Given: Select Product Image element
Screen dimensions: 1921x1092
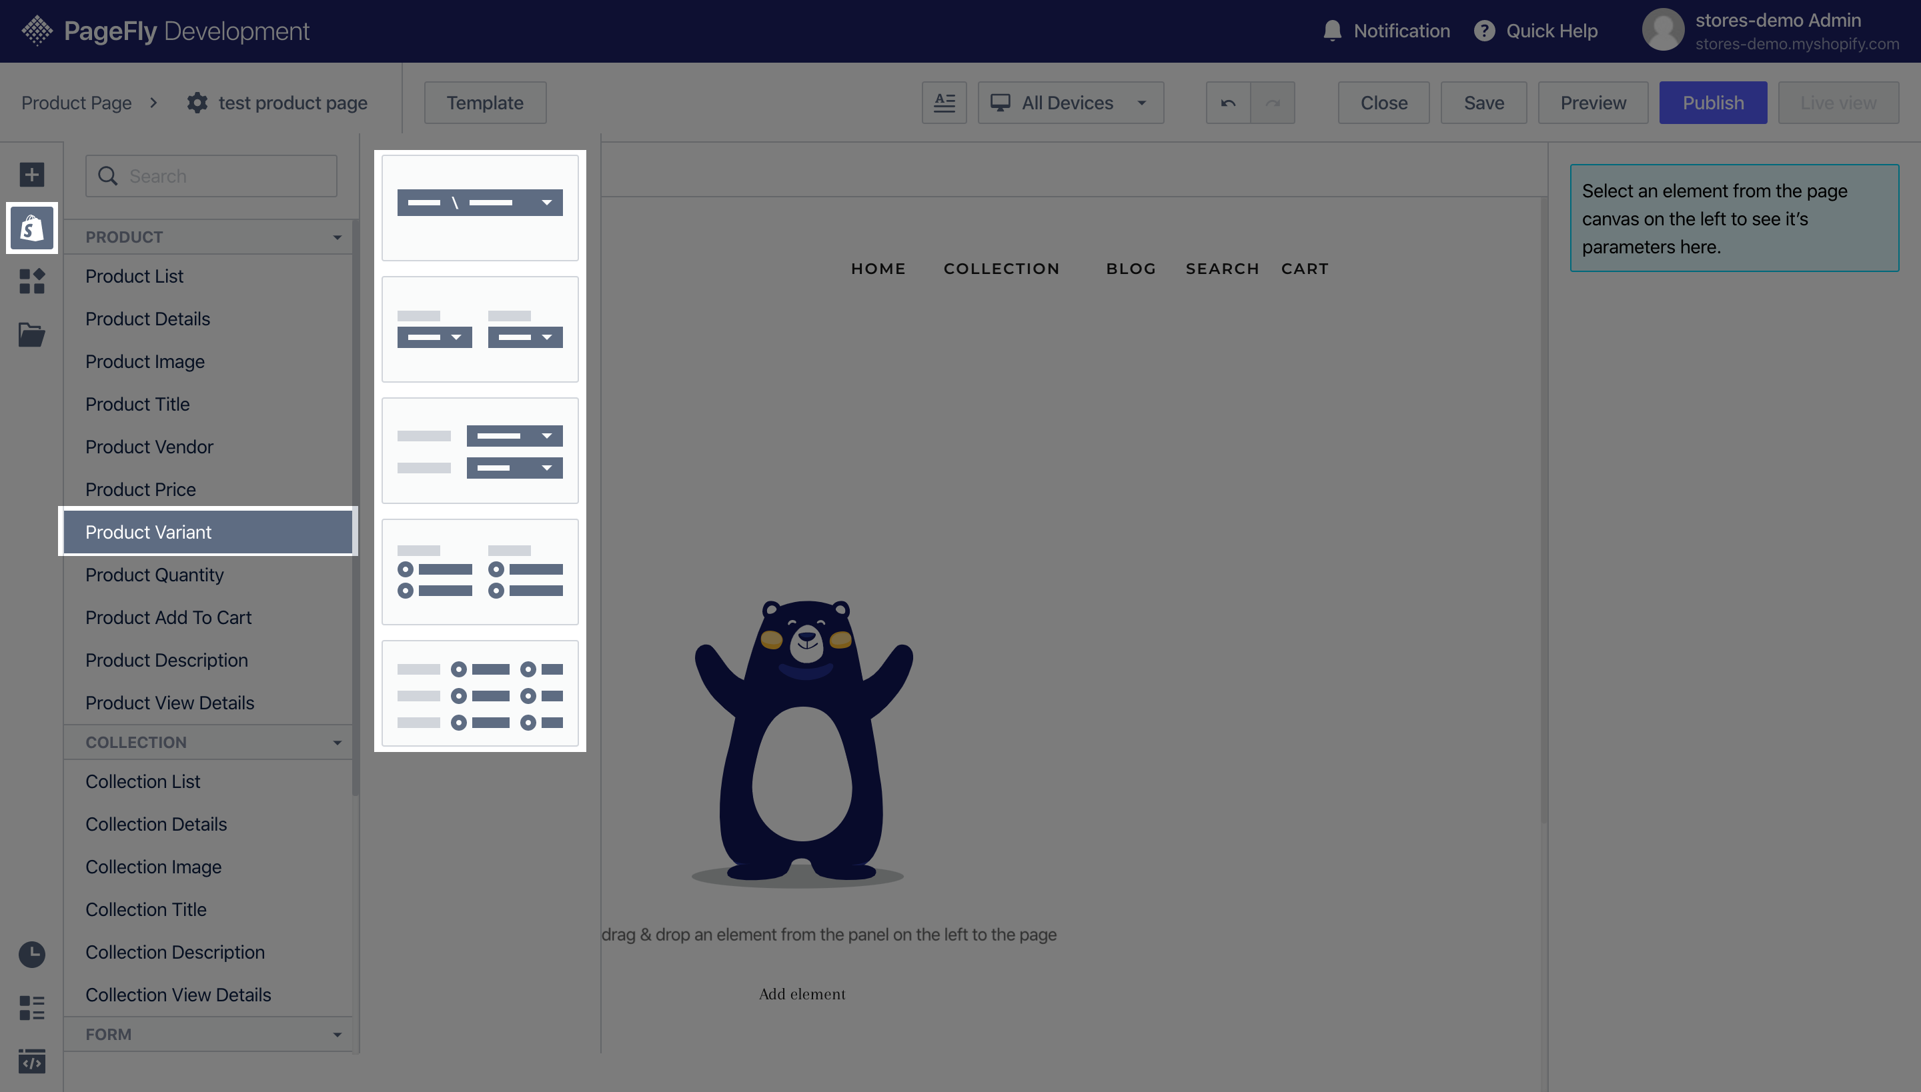Looking at the screenshot, I should pos(209,361).
